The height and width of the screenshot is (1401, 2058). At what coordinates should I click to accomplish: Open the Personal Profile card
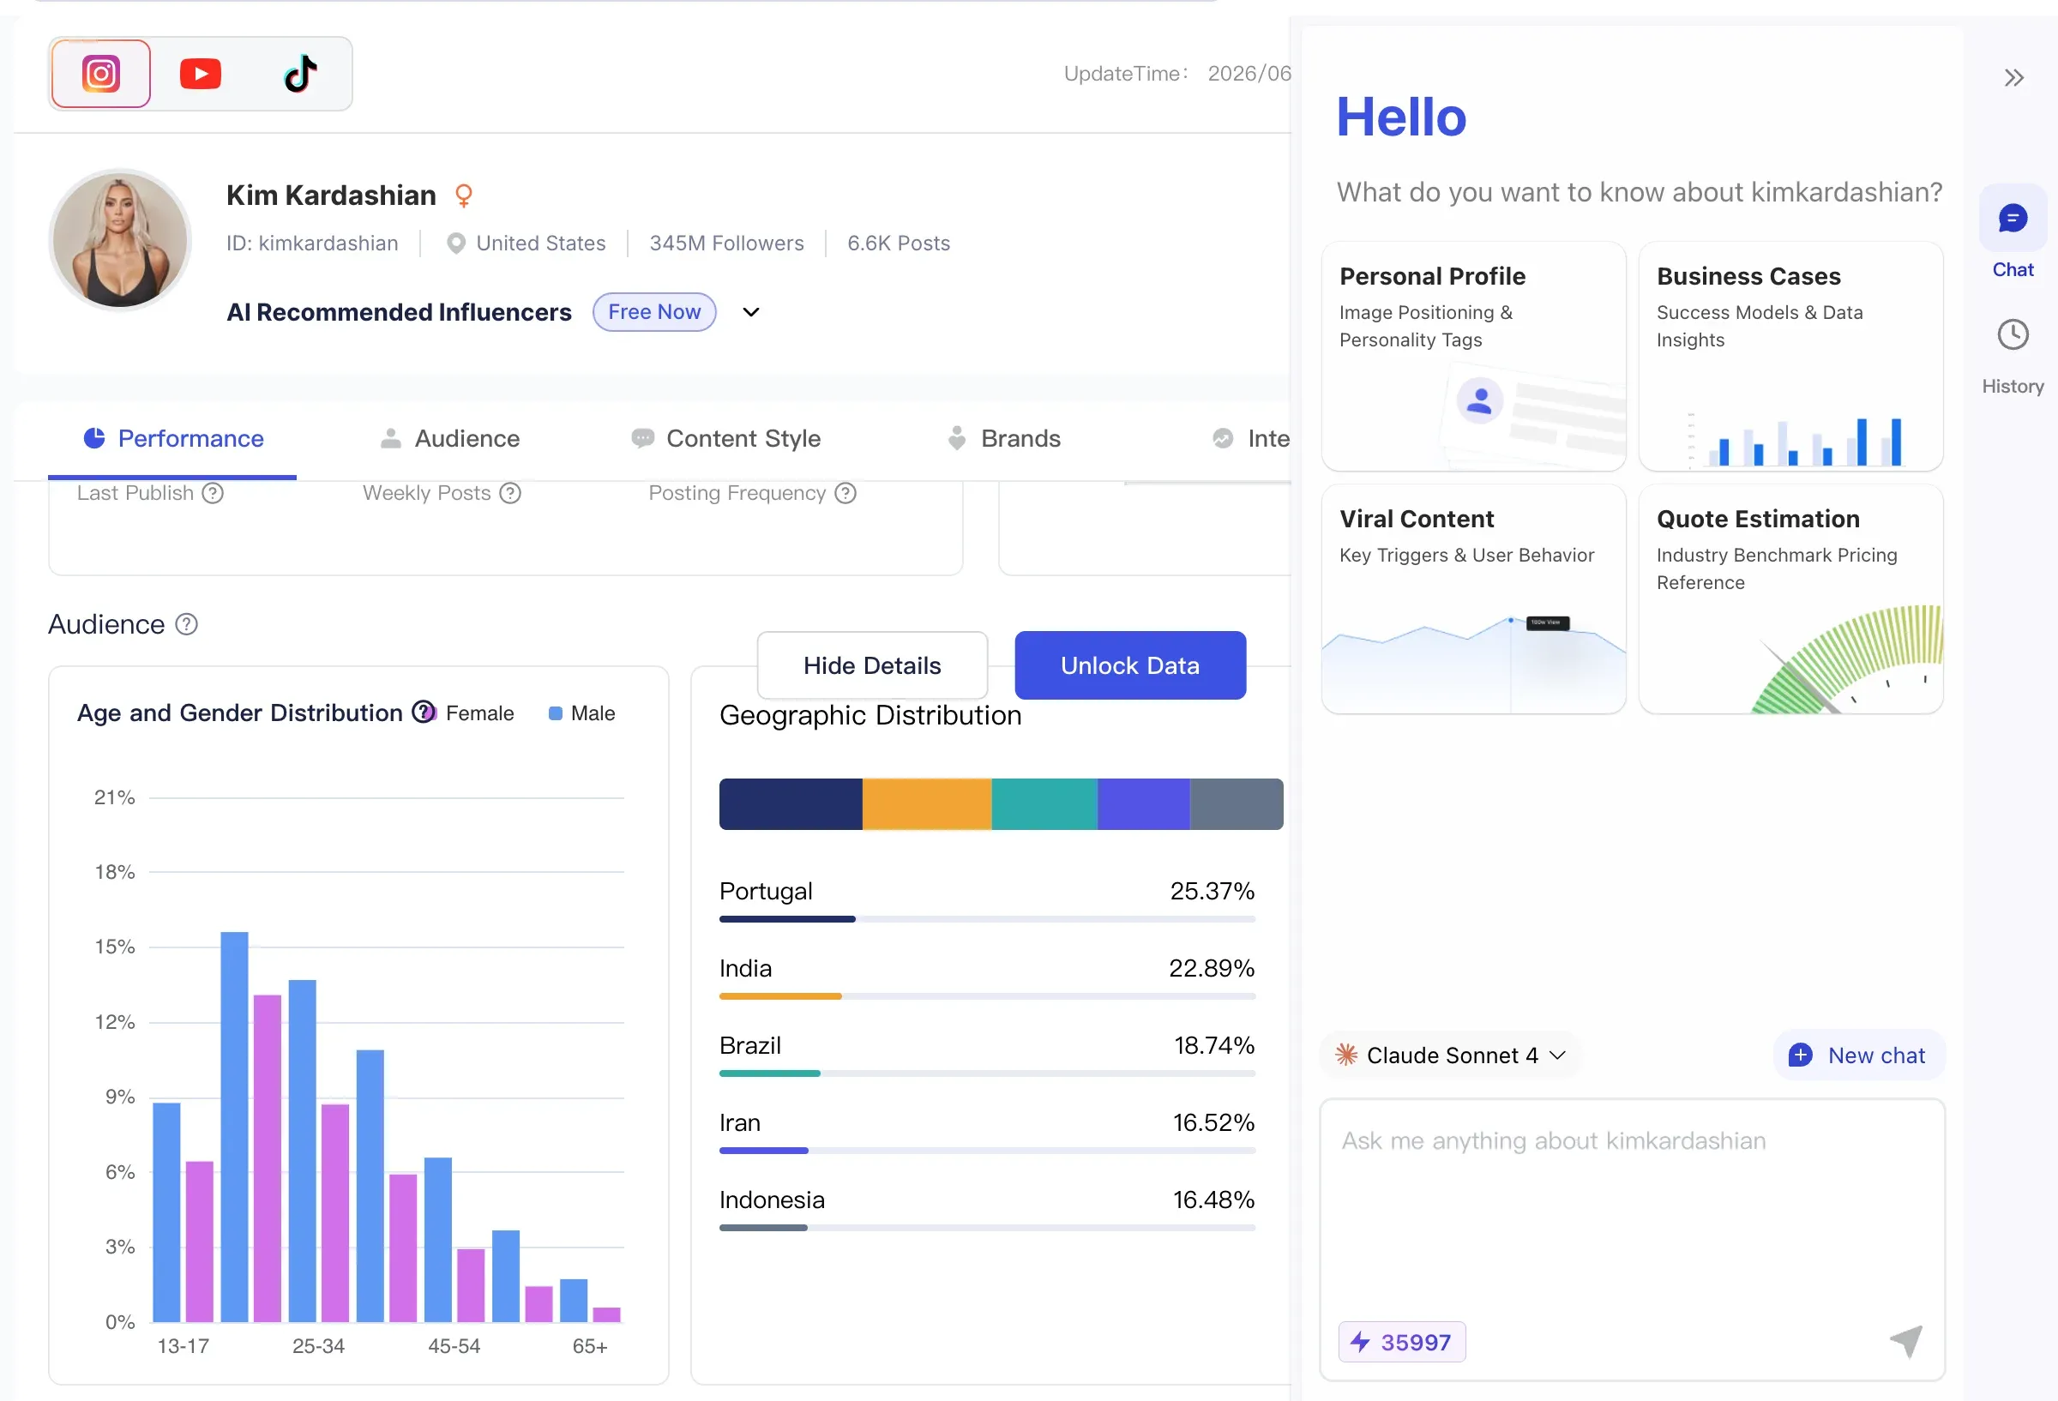click(1473, 356)
